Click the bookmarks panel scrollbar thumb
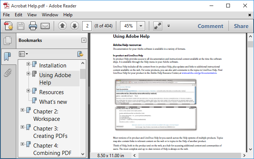Image resolution: width=254 pixels, height=159 pixels. point(83,74)
